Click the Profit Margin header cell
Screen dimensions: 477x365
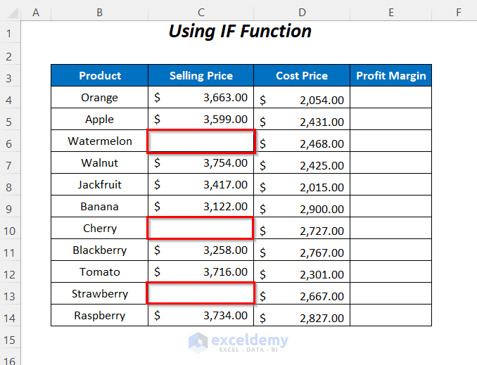[391, 75]
